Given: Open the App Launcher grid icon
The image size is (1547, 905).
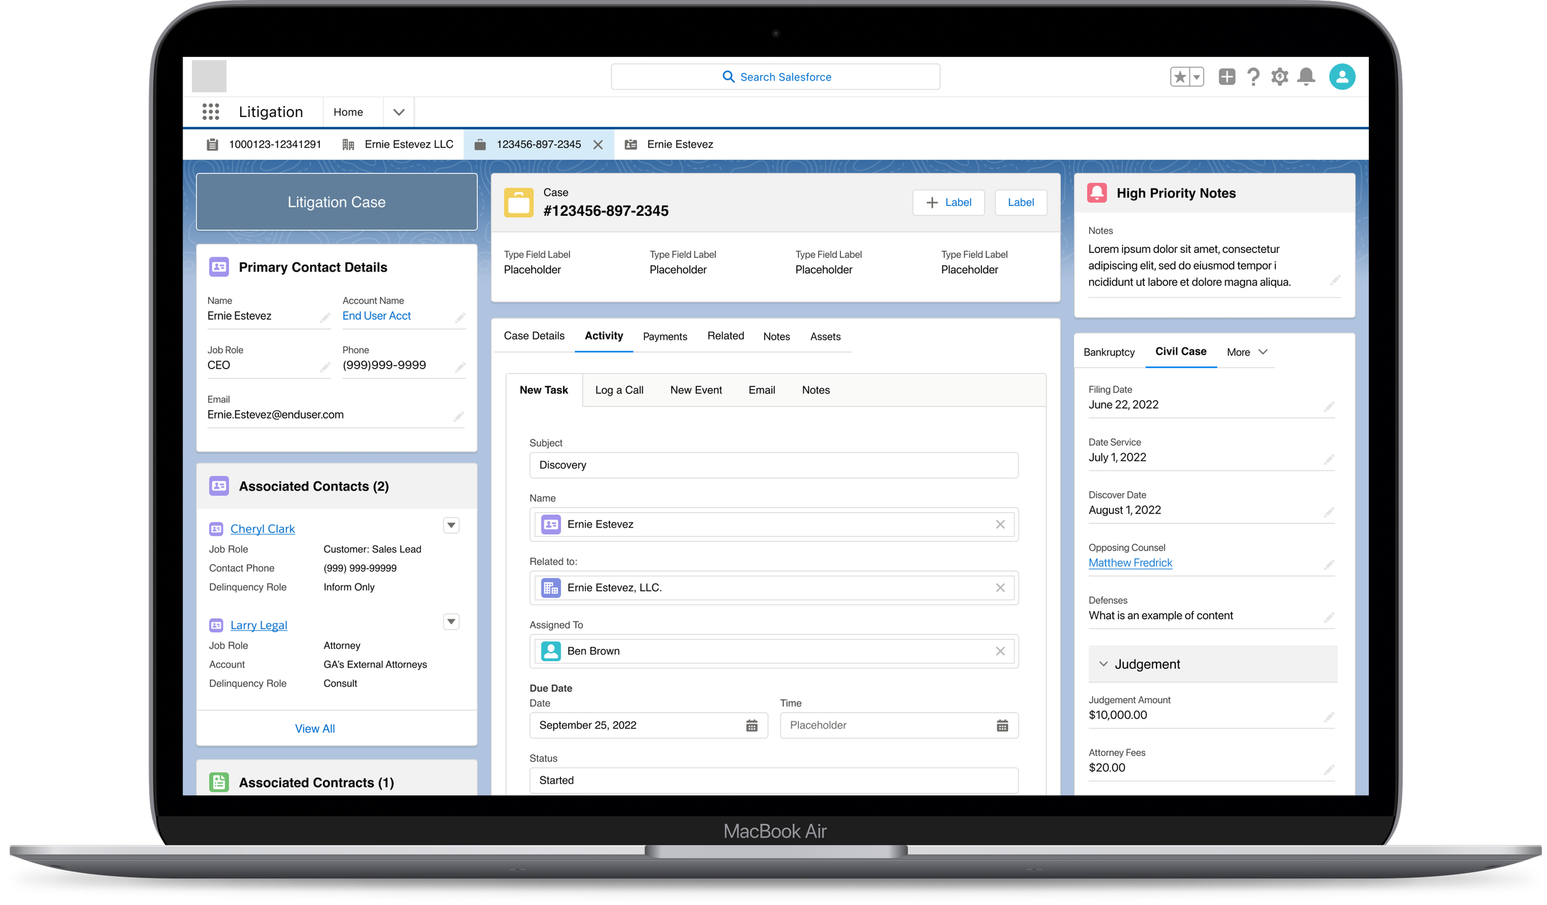Looking at the screenshot, I should (x=210, y=112).
